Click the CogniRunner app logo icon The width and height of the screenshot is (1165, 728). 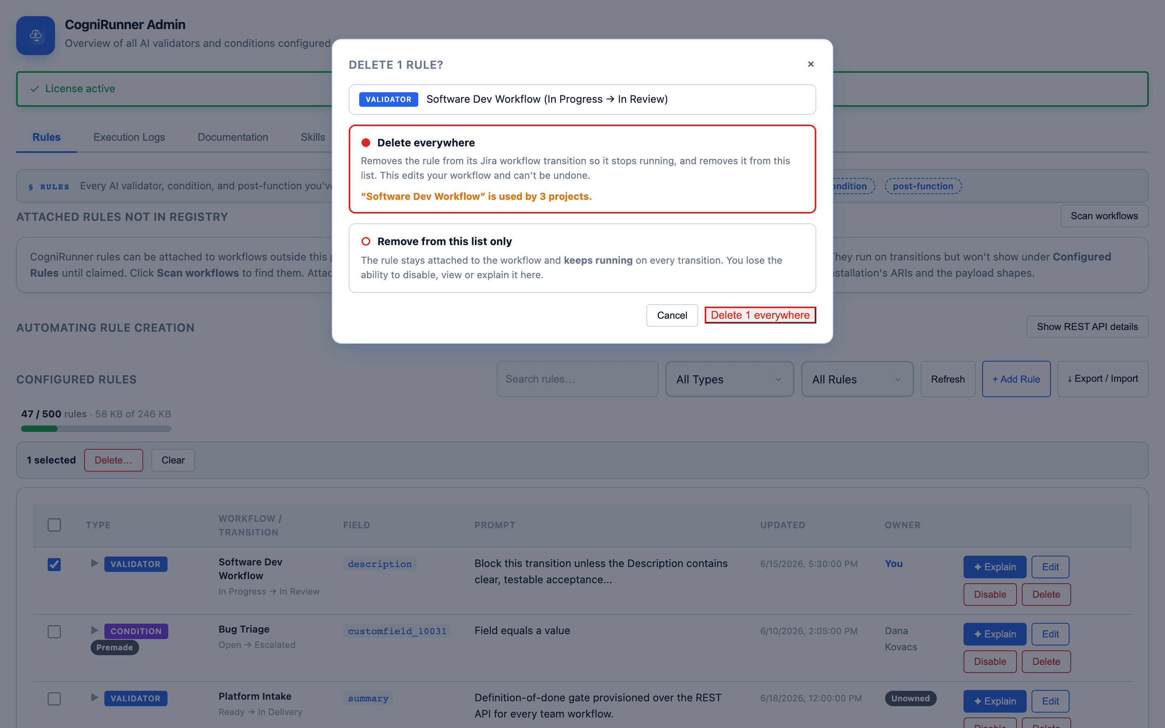coord(36,35)
